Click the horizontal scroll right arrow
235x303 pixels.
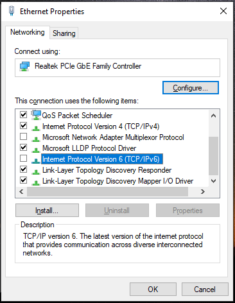pos(203,191)
